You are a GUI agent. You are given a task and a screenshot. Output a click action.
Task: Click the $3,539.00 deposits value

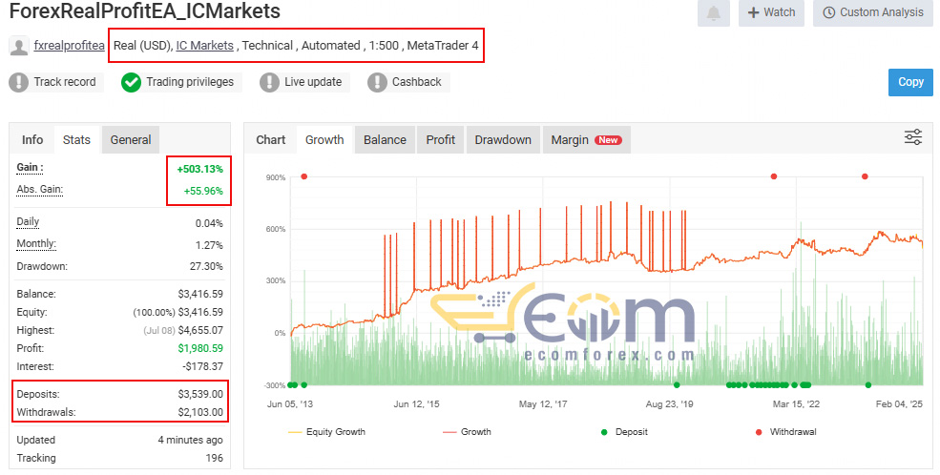(x=200, y=394)
